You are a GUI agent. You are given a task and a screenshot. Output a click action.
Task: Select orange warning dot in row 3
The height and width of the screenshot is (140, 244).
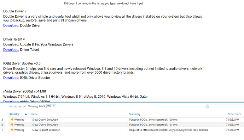click(x=12, y=120)
